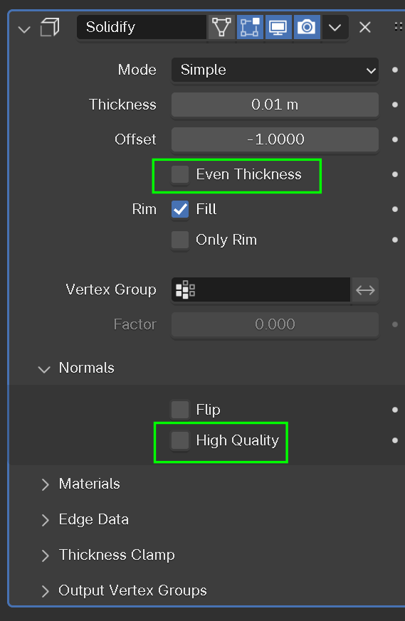The width and height of the screenshot is (405, 621).
Task: Toggle viewport display monitor icon
Action: pos(278,27)
